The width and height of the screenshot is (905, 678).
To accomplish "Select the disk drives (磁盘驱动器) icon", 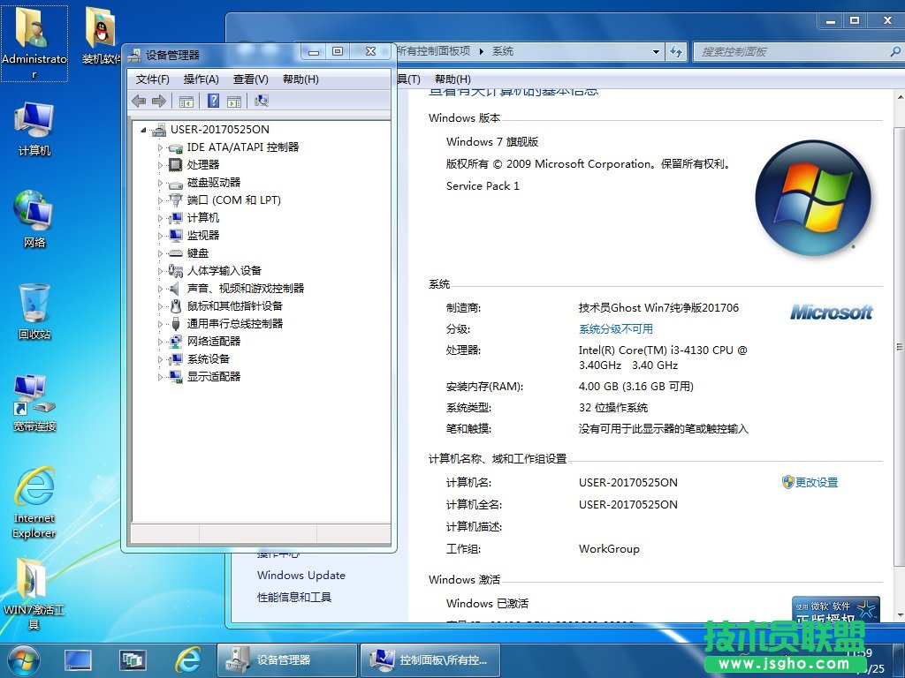I will pyautogui.click(x=176, y=184).
